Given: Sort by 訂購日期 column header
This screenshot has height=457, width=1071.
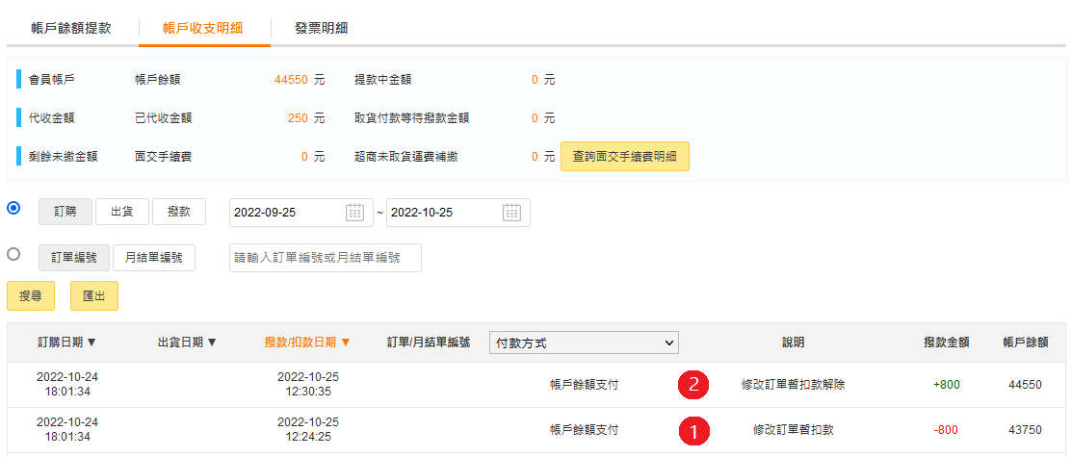Looking at the screenshot, I should (66, 343).
